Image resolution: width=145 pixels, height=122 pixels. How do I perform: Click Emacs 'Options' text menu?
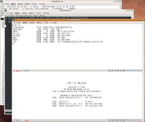(20, 15)
